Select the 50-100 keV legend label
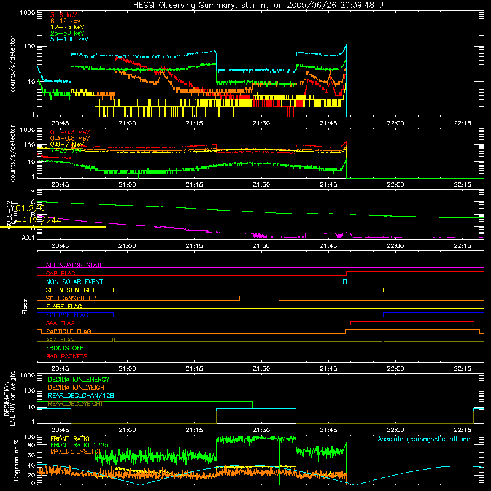Viewport: 491px width, 491px height. (x=69, y=39)
